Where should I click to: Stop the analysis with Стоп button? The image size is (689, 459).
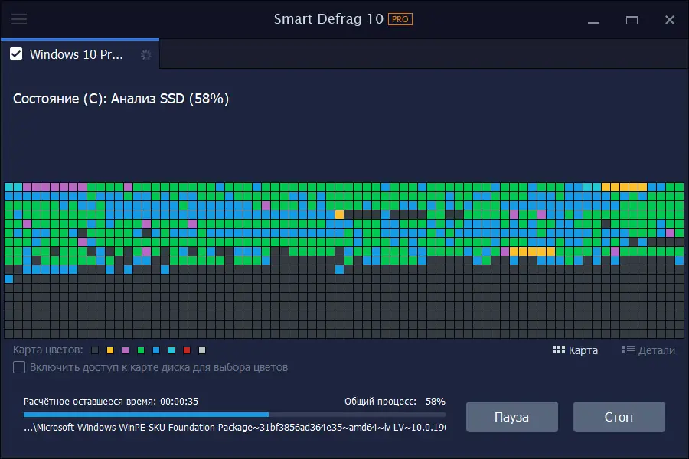[x=619, y=417]
